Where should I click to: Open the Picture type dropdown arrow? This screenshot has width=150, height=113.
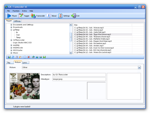pos(139,67)
